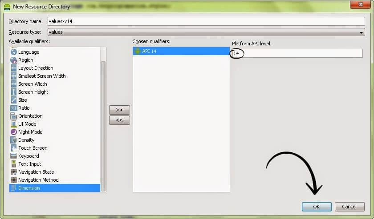The height and width of the screenshot is (219, 374).
Task: Confirm with the OK button
Action: pos(317,207)
